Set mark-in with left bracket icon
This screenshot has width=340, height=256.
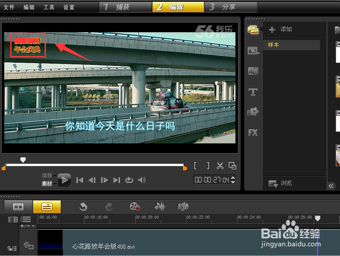pyautogui.click(x=195, y=166)
